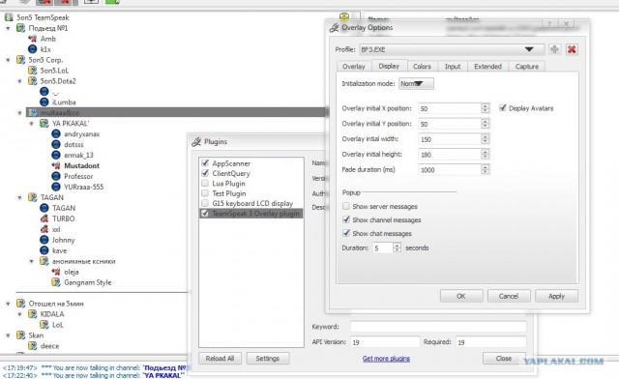Collapse the Подьезд №1 channel tree

(x=8, y=28)
